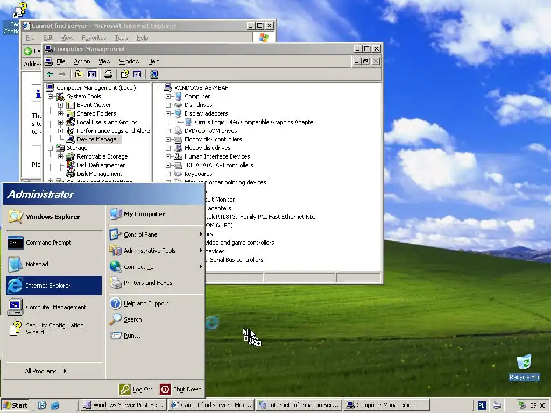Open Security Configuration Wizard in Start menu
This screenshot has height=413, width=551.
coord(54,329)
